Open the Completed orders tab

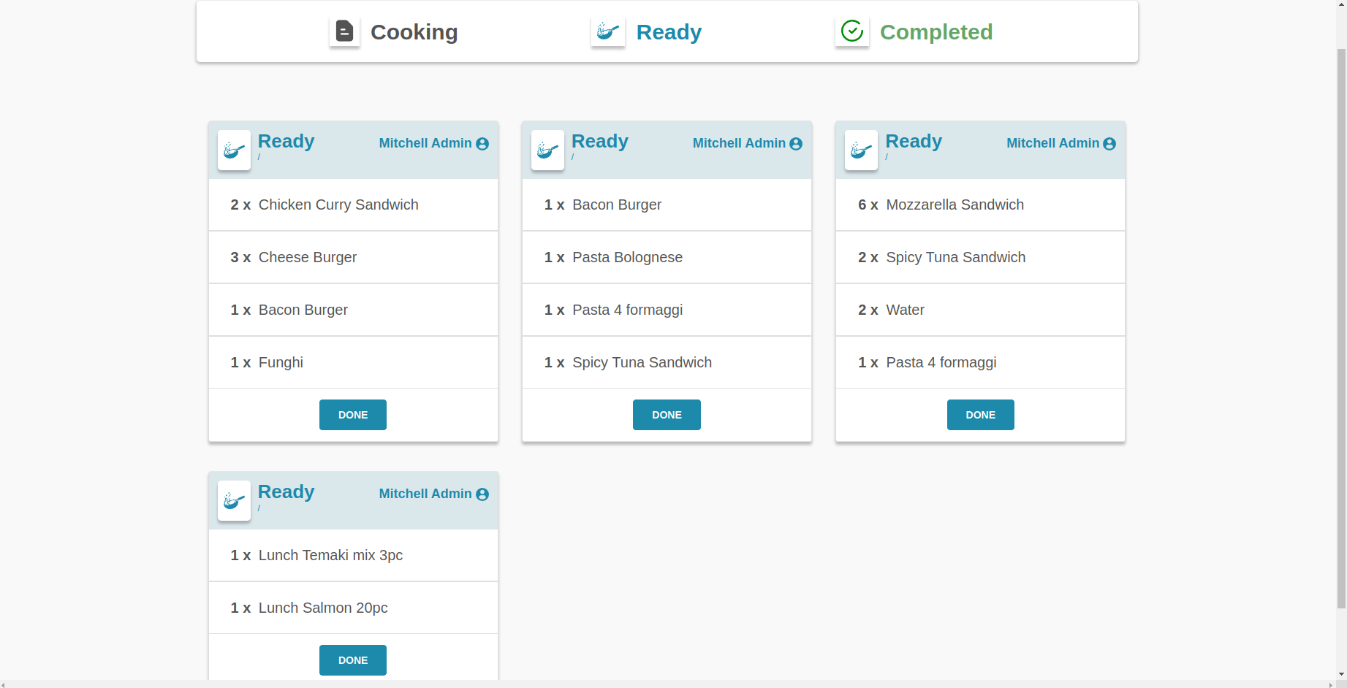pyautogui.click(x=936, y=32)
